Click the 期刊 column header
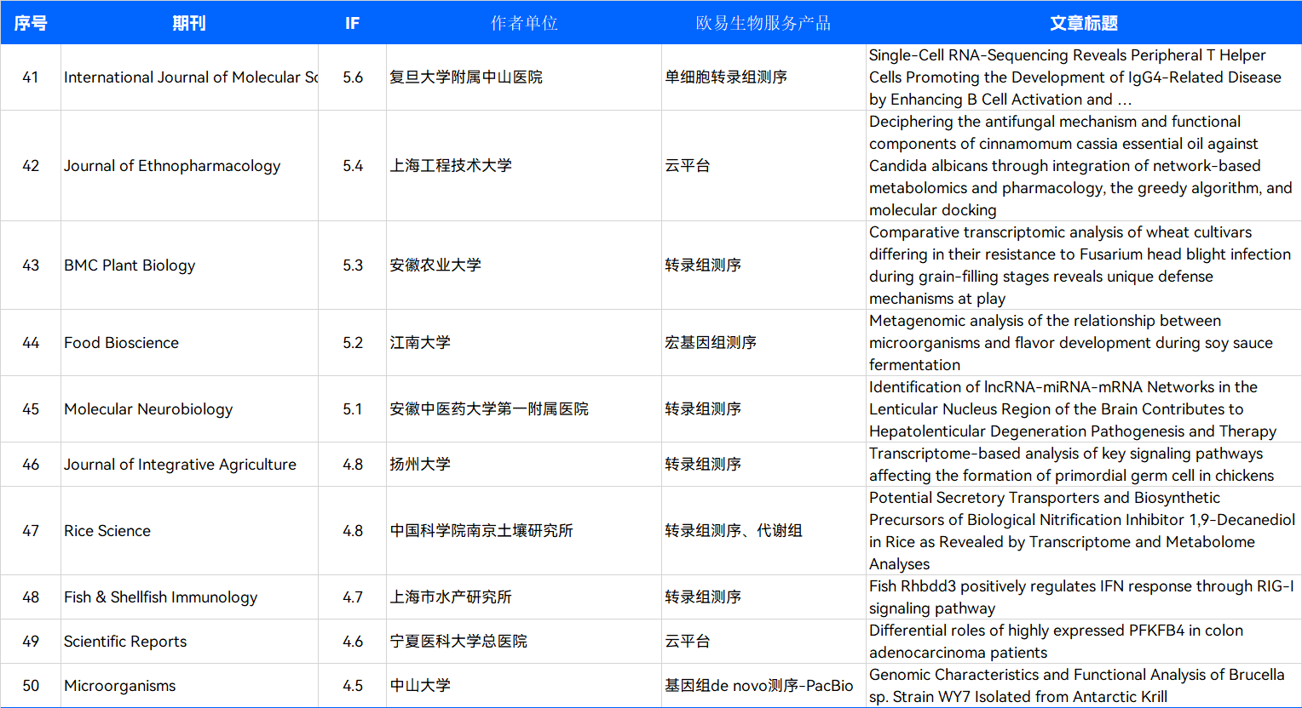The image size is (1302, 708). point(189,23)
